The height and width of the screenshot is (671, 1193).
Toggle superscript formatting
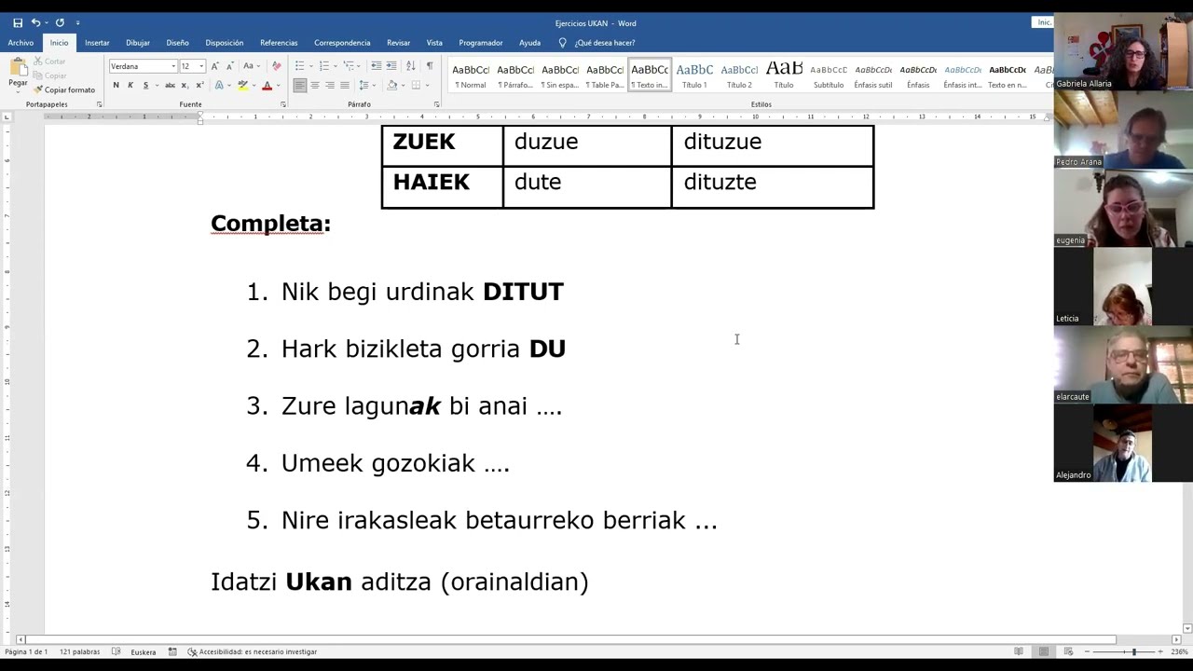pos(199,85)
